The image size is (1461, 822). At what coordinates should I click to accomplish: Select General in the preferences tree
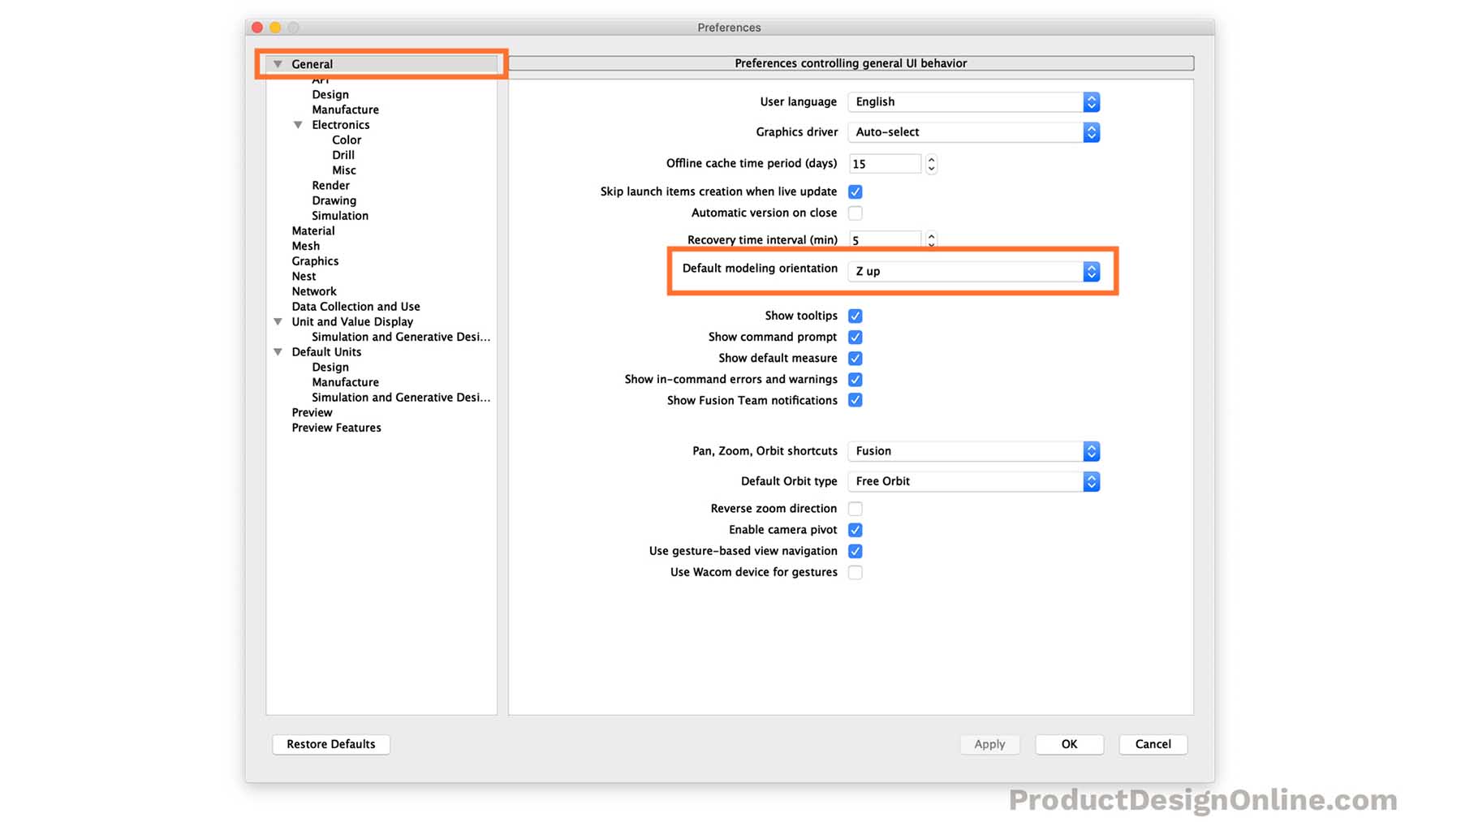[x=312, y=64]
